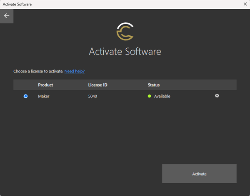250x196 pixels.
Task: Click the Status column header
Action: (153, 85)
